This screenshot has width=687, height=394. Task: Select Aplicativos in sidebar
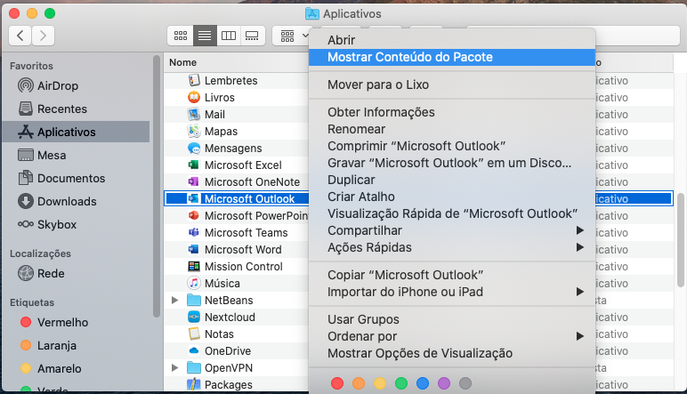(76, 132)
